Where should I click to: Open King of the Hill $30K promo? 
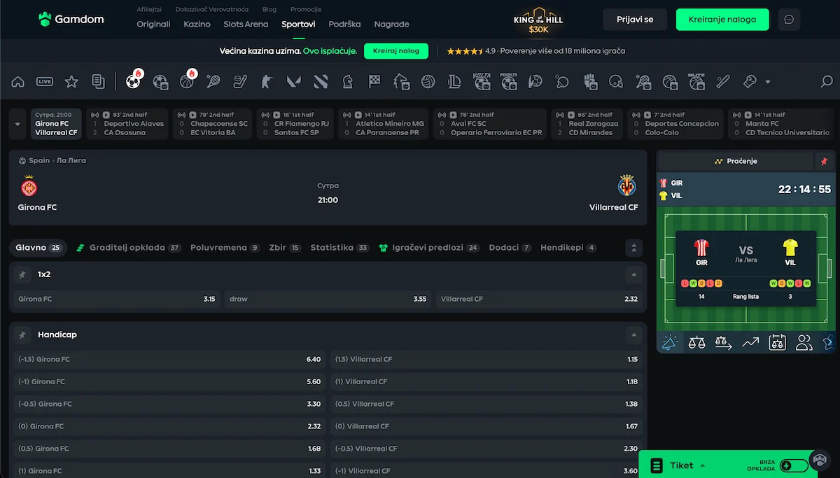click(x=538, y=20)
